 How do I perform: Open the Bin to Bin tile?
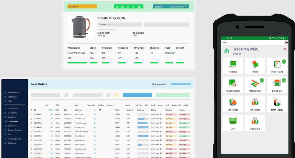tap(277, 85)
